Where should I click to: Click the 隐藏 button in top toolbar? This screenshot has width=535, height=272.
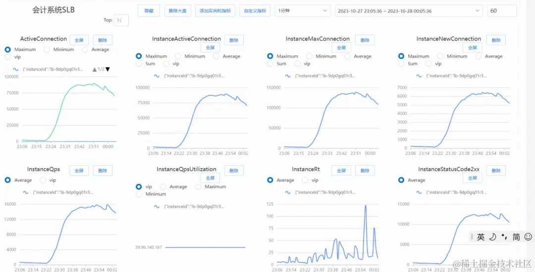(x=149, y=10)
